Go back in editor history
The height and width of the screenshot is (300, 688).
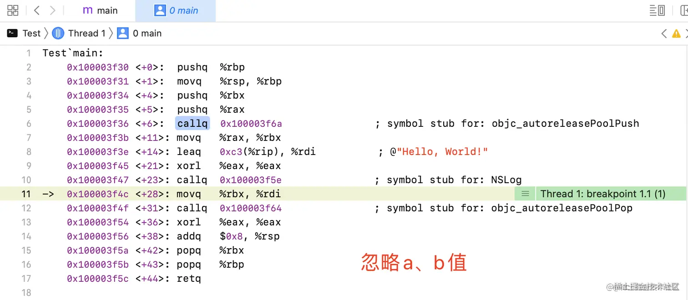(37, 10)
